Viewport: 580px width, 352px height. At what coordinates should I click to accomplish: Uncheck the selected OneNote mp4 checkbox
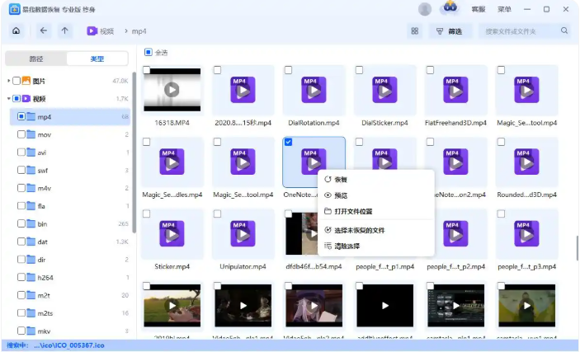point(288,142)
